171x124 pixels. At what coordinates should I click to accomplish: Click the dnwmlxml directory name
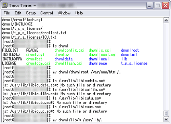click(129, 55)
